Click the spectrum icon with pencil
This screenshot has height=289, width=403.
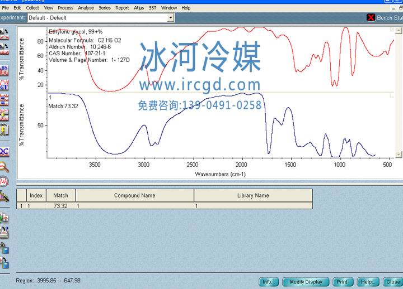tap(4, 196)
